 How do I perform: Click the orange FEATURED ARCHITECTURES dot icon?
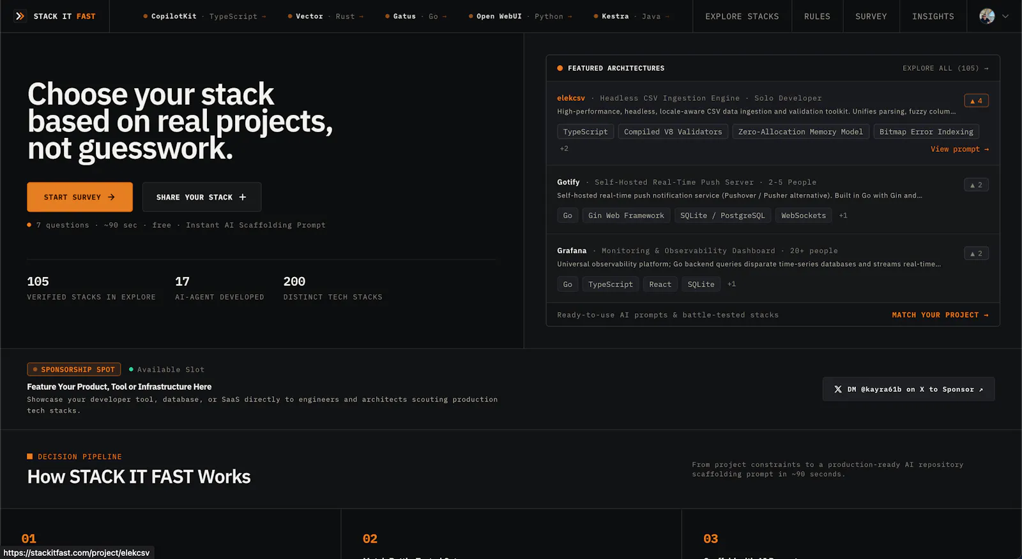point(560,68)
